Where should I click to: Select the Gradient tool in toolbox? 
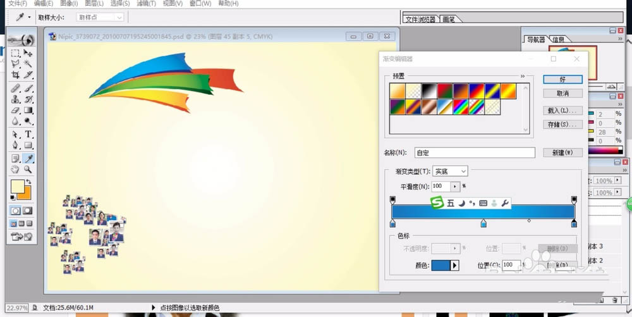(x=28, y=109)
